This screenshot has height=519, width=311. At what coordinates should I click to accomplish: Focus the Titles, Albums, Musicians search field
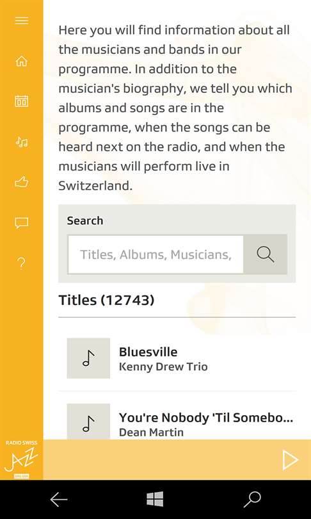coord(155,254)
